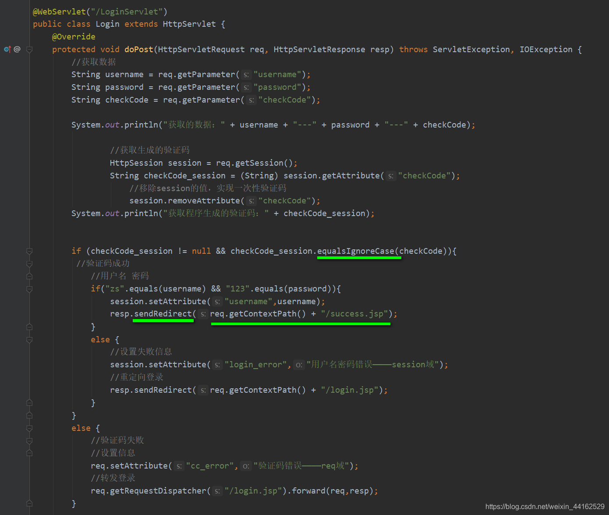The height and width of the screenshot is (515, 609).
Task: Click the "username" string in getParameter call
Action: click(x=277, y=75)
